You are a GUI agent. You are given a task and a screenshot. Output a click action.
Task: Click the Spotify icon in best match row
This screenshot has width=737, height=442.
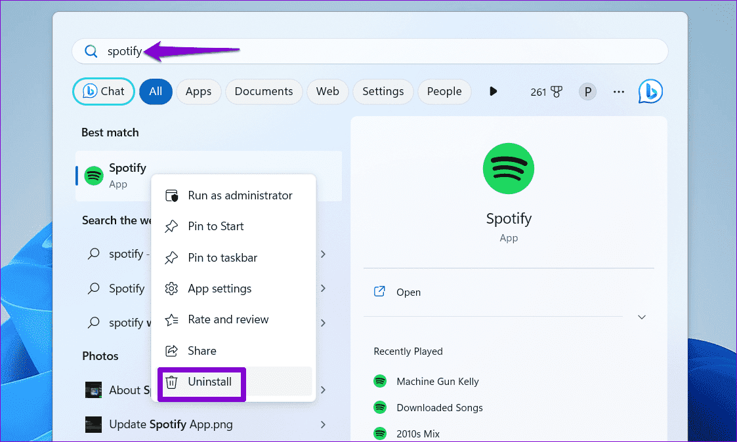coord(94,176)
